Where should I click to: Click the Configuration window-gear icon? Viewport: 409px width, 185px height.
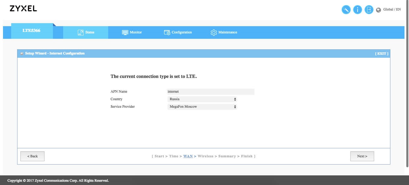pyautogui.click(x=167, y=32)
